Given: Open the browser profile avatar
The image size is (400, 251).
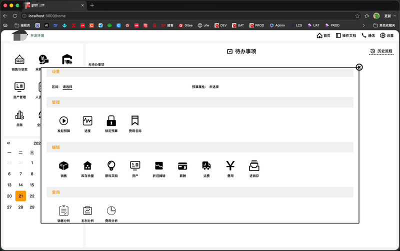Looking at the screenshot, I should (x=376, y=16).
